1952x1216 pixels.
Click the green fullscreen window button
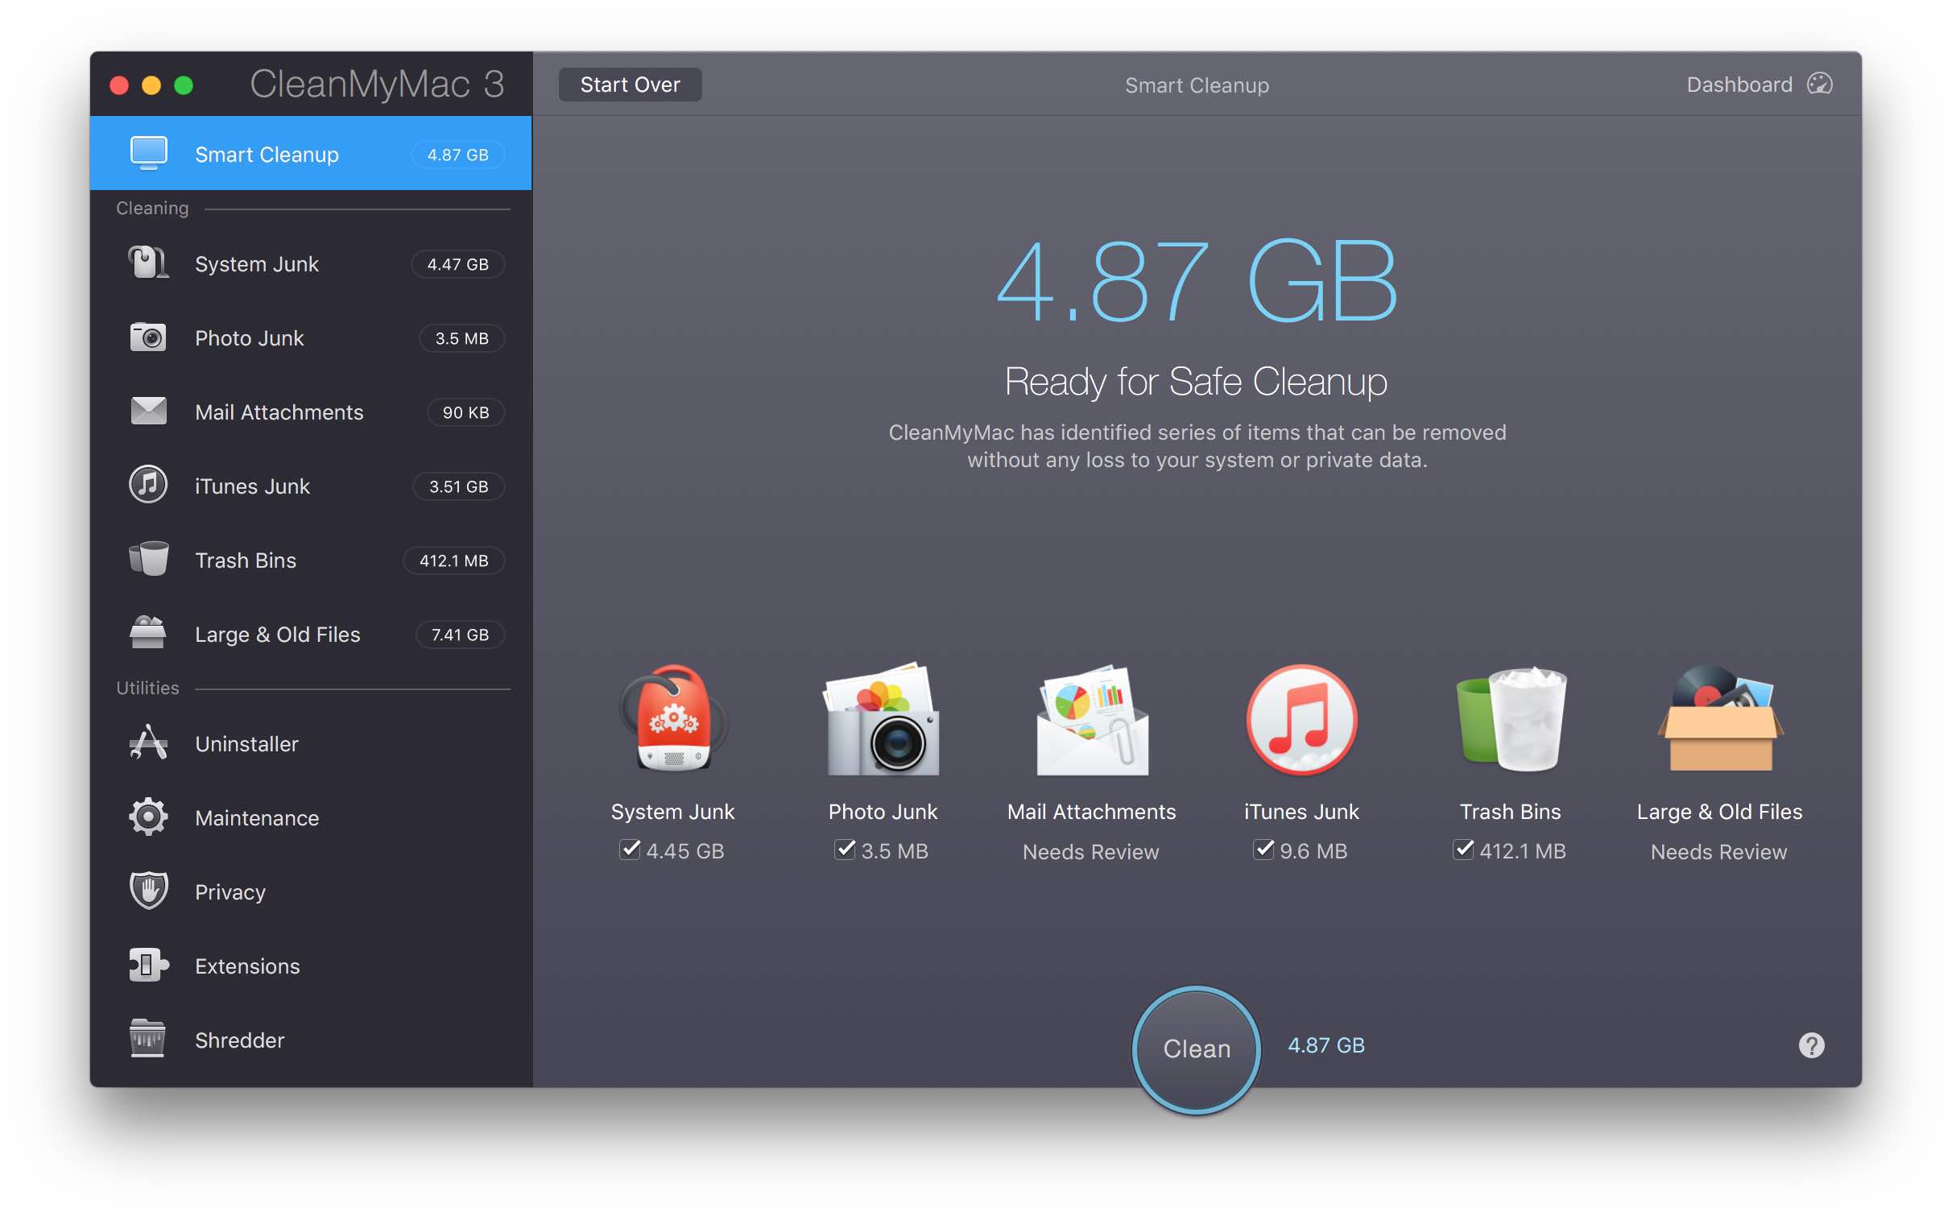(184, 85)
